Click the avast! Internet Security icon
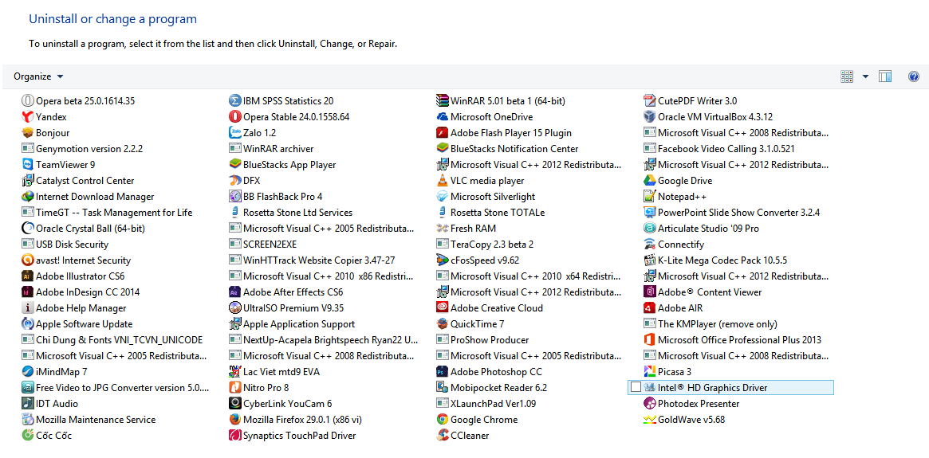929x458 pixels. tap(27, 260)
